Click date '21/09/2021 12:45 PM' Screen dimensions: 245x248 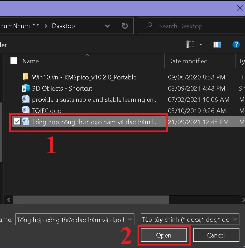coord(198,122)
